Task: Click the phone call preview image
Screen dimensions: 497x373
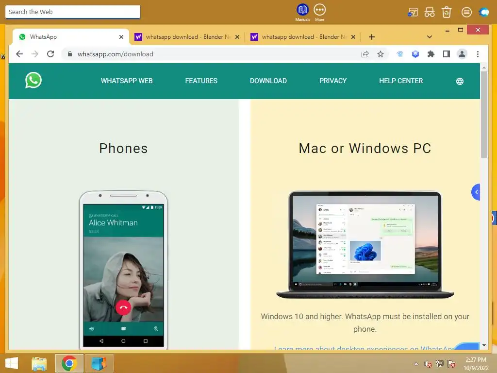Action: [123, 270]
